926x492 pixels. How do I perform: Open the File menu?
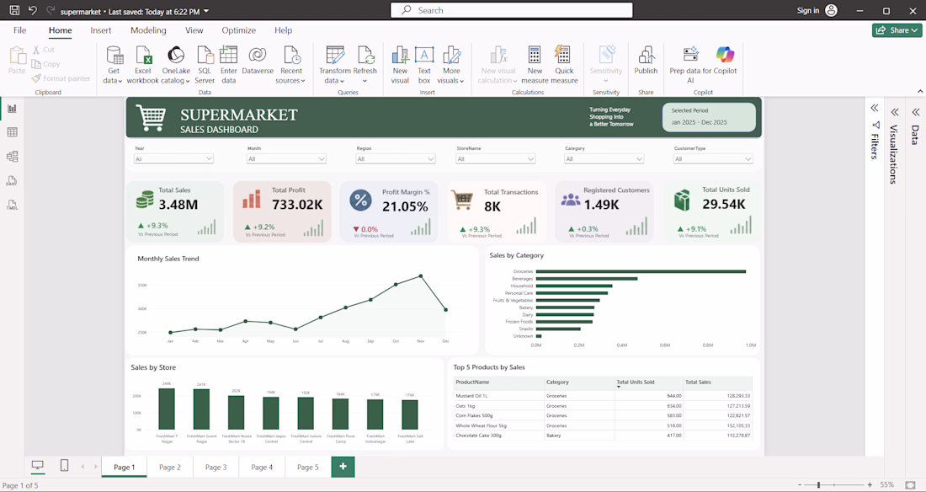coord(19,30)
